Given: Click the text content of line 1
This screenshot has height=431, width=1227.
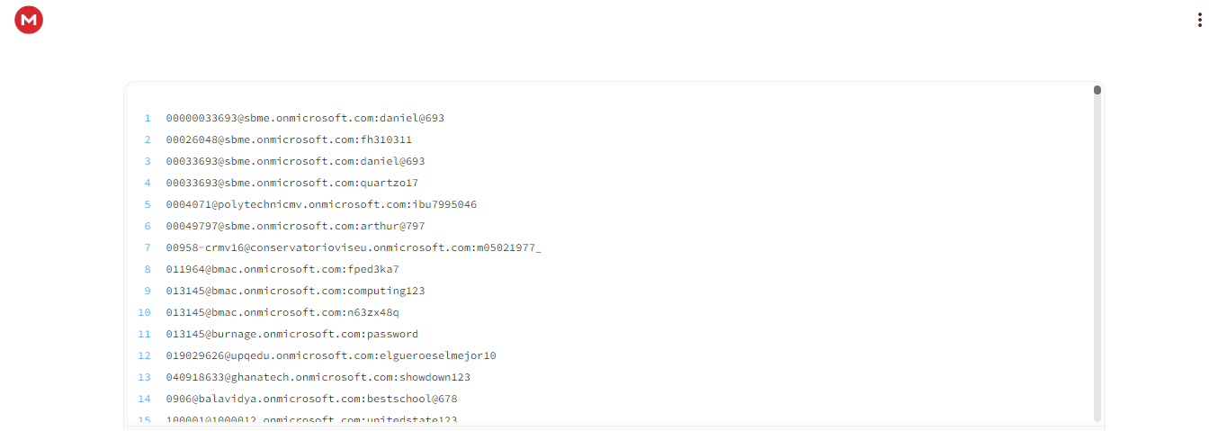Looking at the screenshot, I should coord(305,118).
